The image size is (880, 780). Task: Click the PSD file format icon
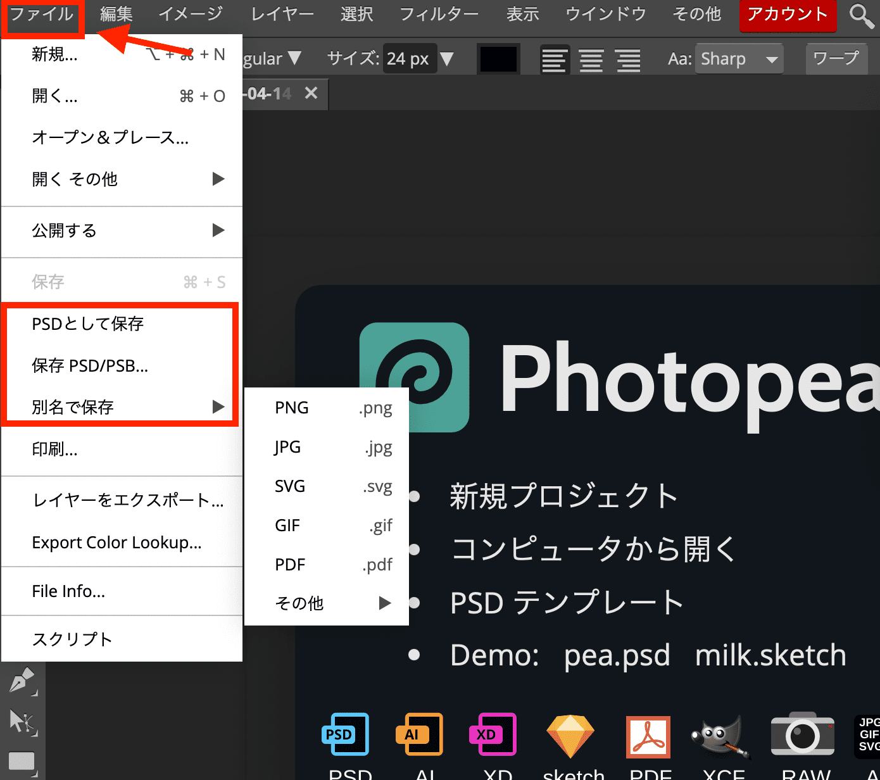tap(345, 734)
